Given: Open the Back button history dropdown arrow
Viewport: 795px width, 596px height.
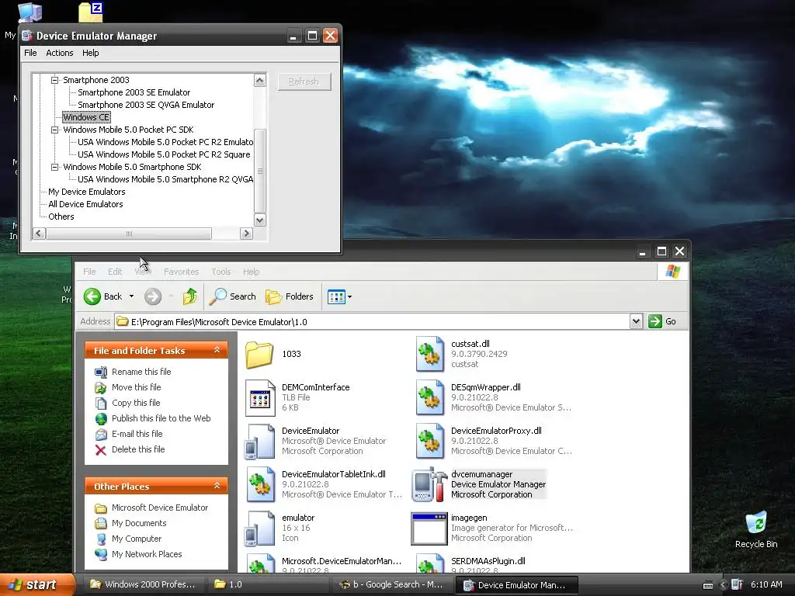Looking at the screenshot, I should click(131, 296).
